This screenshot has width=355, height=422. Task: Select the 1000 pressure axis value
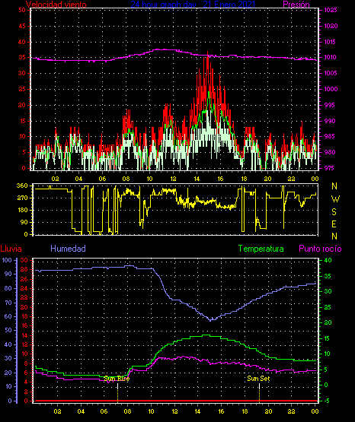pos(331,89)
